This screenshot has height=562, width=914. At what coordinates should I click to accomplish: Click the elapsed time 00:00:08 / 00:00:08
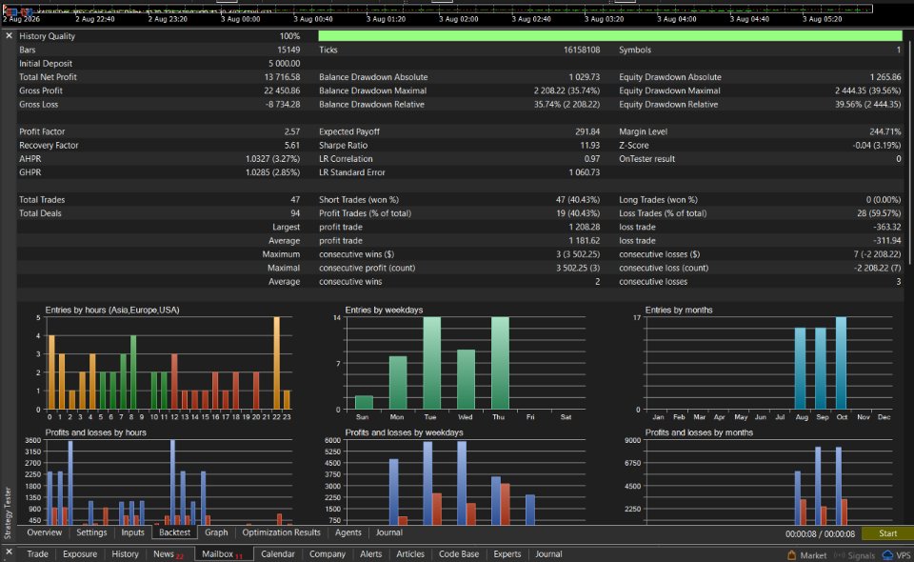[x=820, y=534]
